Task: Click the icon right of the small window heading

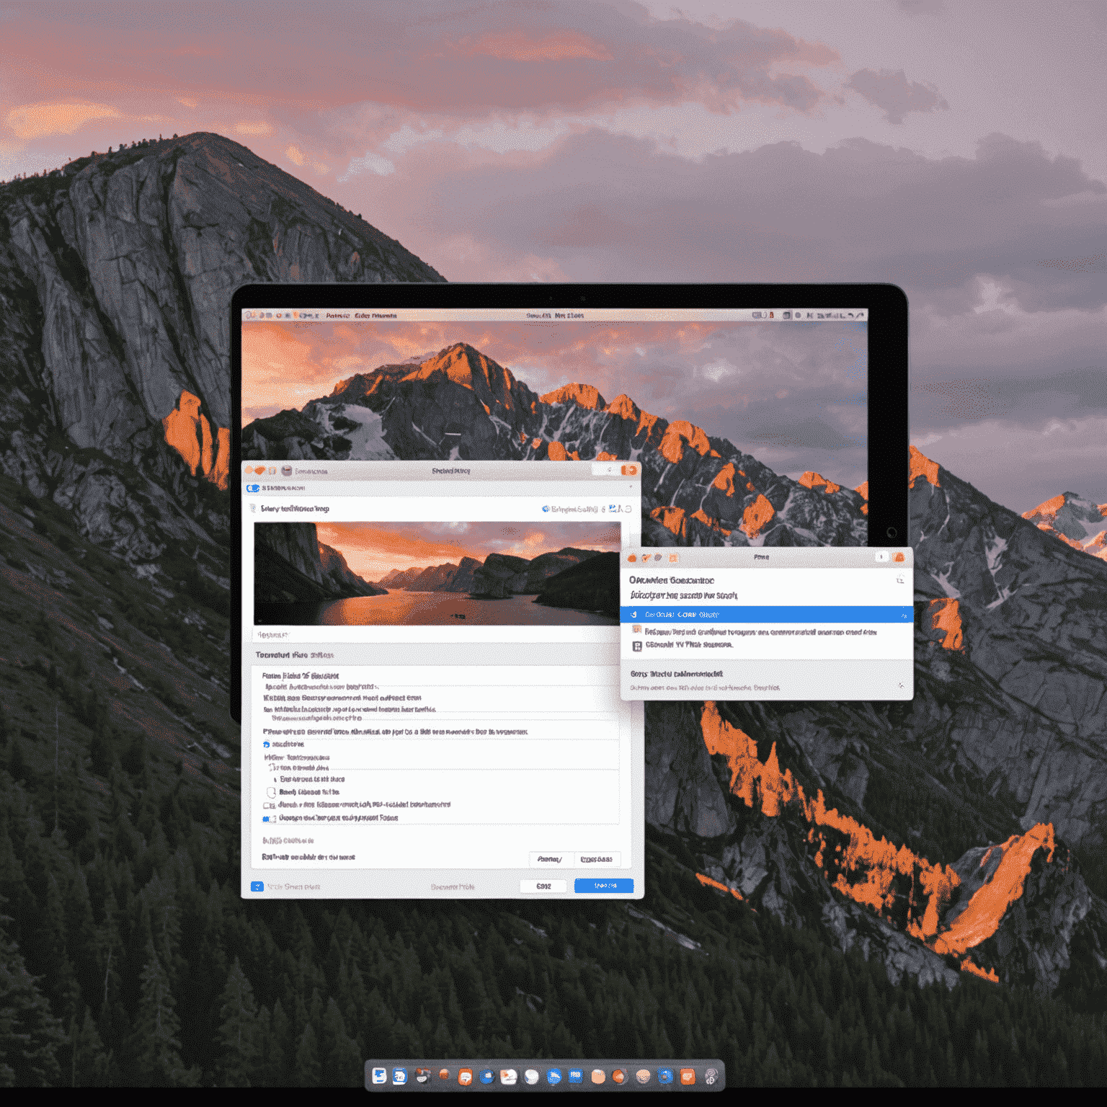Action: tap(900, 579)
